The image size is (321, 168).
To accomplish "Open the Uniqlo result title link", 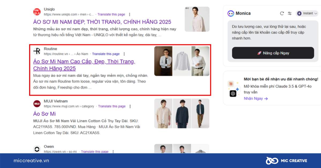I will 102,22.
